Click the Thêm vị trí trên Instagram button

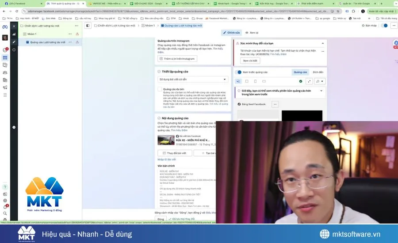click(177, 59)
